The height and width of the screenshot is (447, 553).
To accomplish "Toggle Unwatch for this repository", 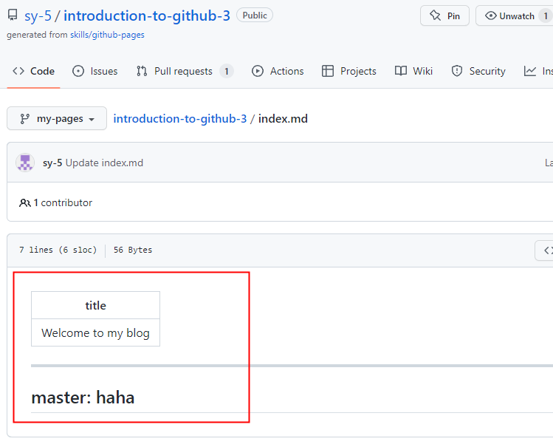I will pos(512,16).
